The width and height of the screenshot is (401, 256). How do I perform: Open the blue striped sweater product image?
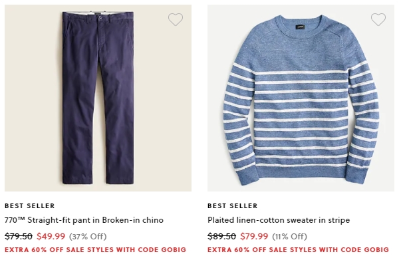point(301,98)
